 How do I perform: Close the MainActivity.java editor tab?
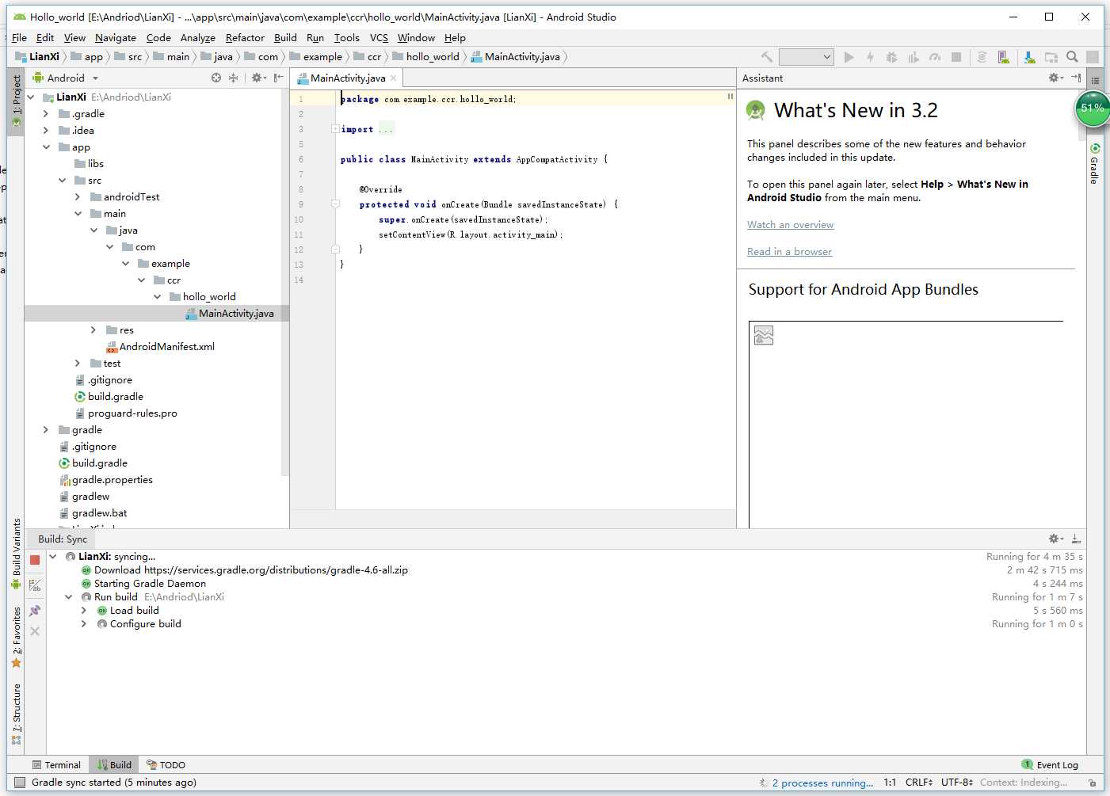393,78
